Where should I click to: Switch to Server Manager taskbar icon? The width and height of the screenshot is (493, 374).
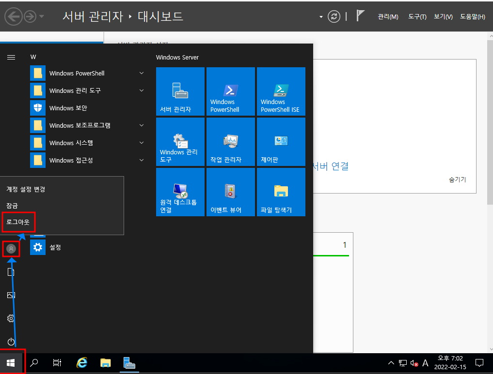click(x=129, y=363)
